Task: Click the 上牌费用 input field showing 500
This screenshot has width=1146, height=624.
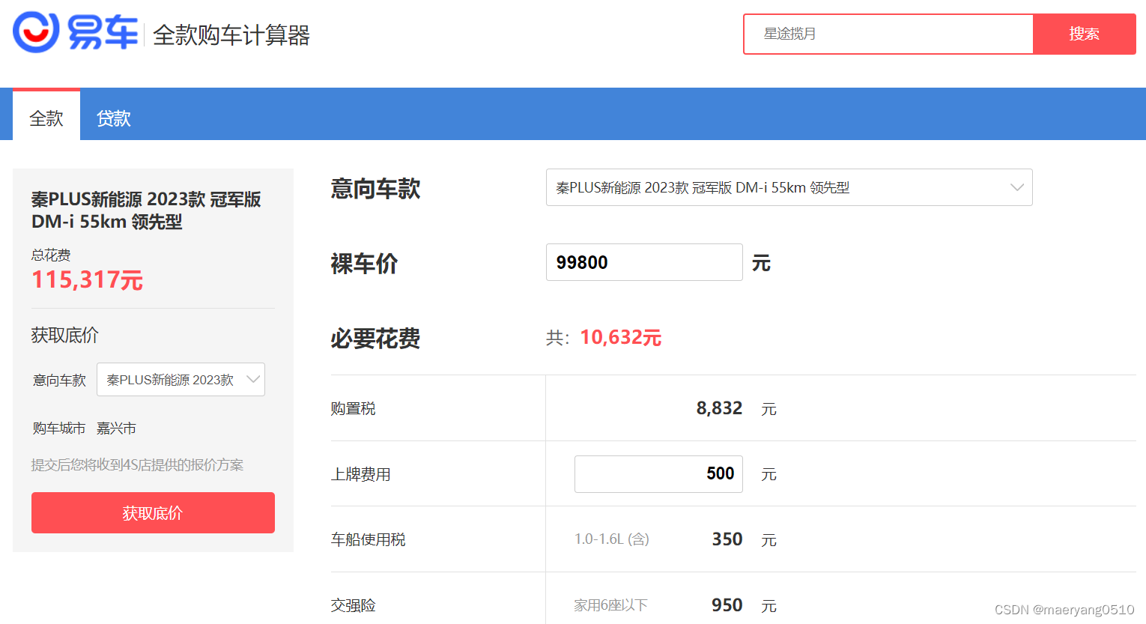Action: pyautogui.click(x=658, y=474)
